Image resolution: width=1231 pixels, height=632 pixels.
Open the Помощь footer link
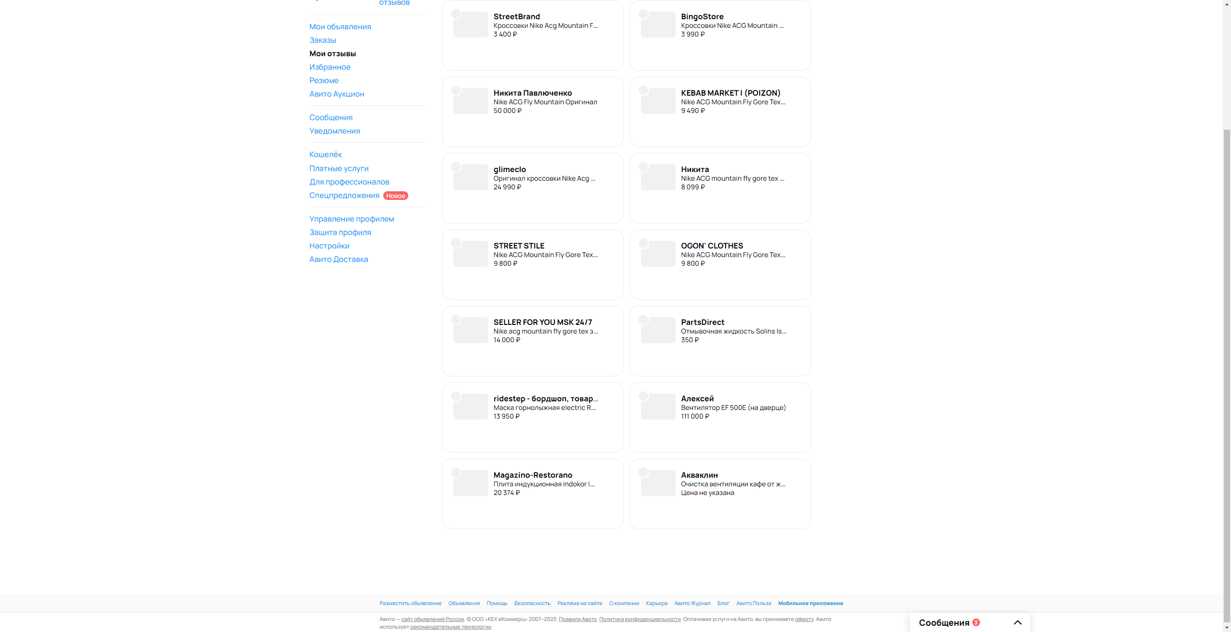497,603
